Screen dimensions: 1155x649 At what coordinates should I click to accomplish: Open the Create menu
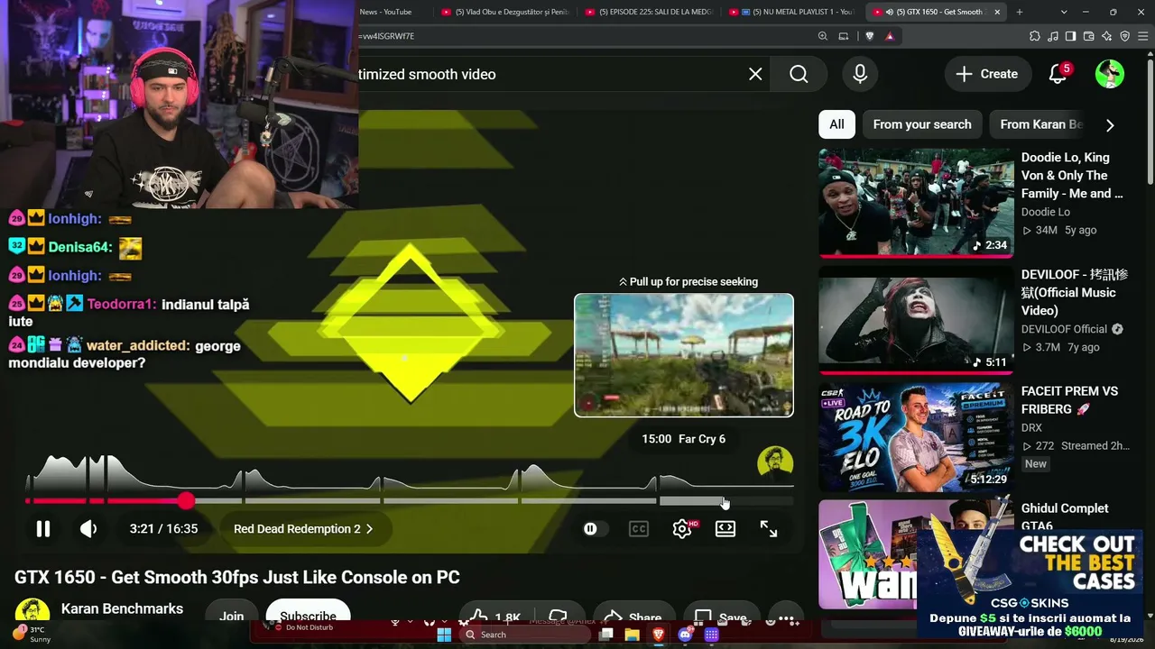(987, 74)
